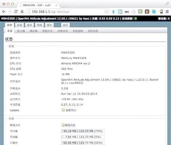Screen dimensions: 171x145
Task: Click the 7.89 MB free memory bar
Action: pos(83,137)
